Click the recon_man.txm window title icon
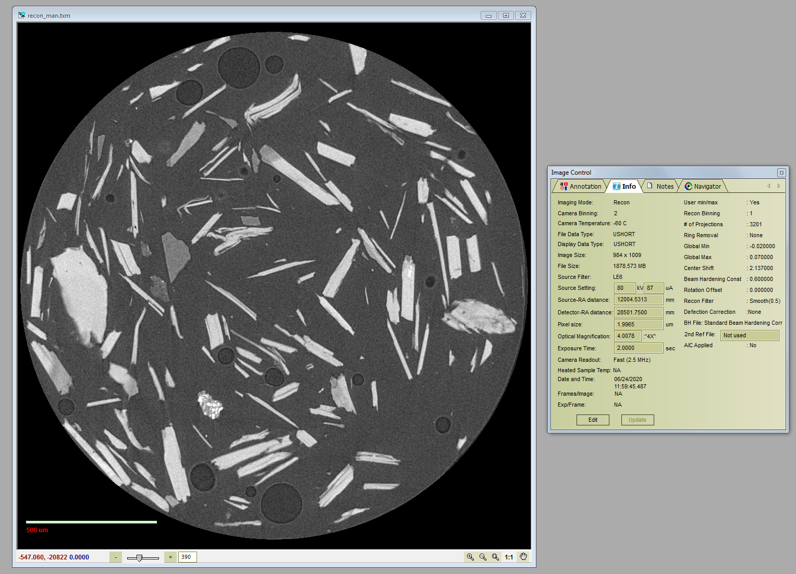The width and height of the screenshot is (796, 574). 22,15
